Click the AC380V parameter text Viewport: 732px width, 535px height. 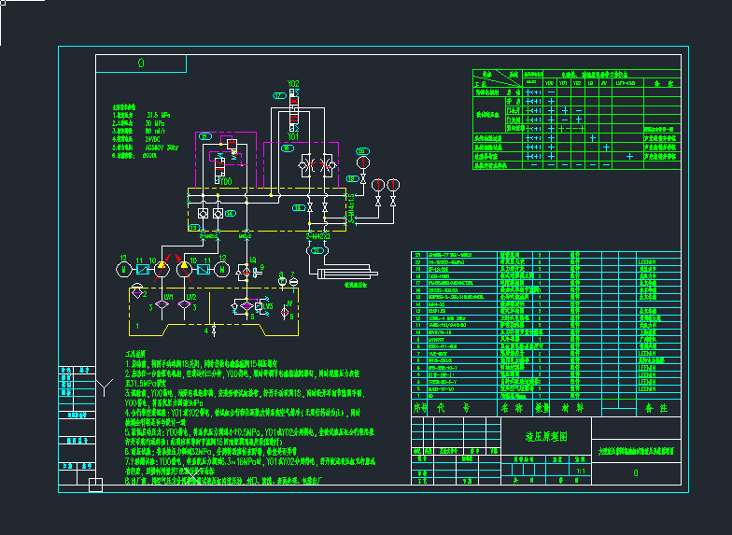(x=149, y=147)
